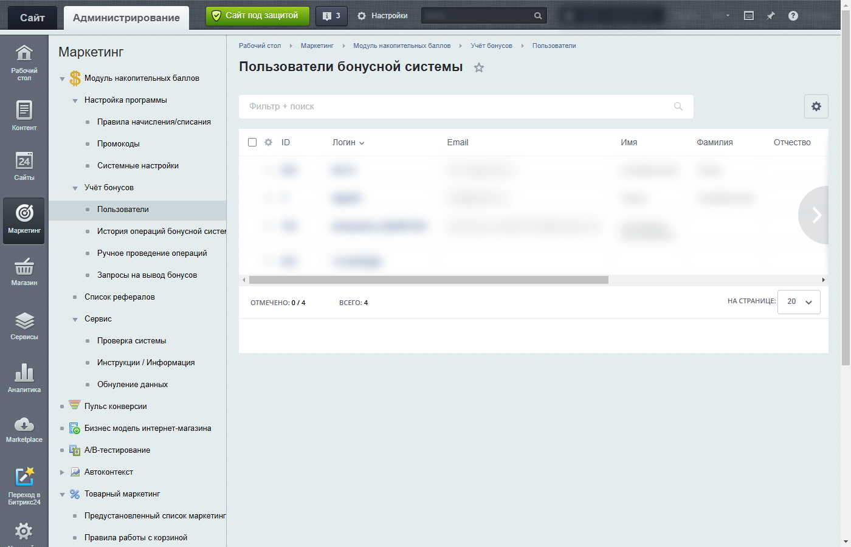Collapse the Настройка программы tree node
The height and width of the screenshot is (547, 851).
pos(75,101)
